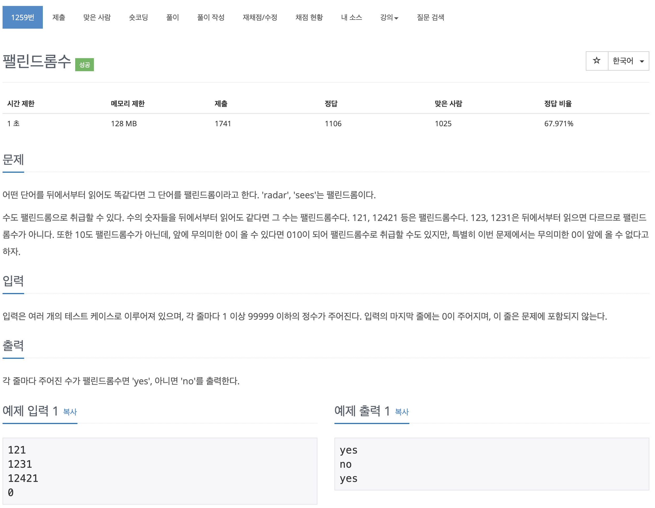Click inside the example output box
Viewport: 655px width, 508px height.
click(x=491, y=464)
